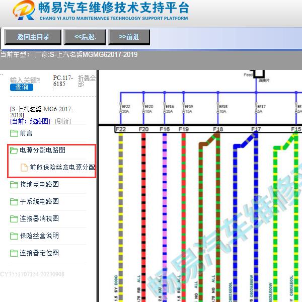Expand the 保险丝盒说明 tree item
Viewport: 302px width, 302px height.
pos(39,236)
